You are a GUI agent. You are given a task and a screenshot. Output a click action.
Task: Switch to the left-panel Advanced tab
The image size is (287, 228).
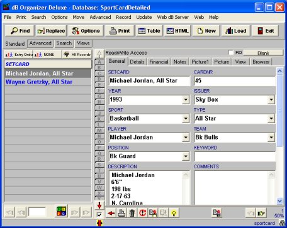pos(40,43)
